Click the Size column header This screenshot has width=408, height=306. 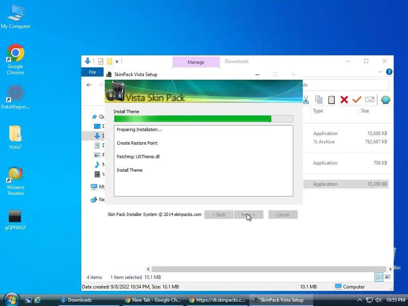point(365,111)
